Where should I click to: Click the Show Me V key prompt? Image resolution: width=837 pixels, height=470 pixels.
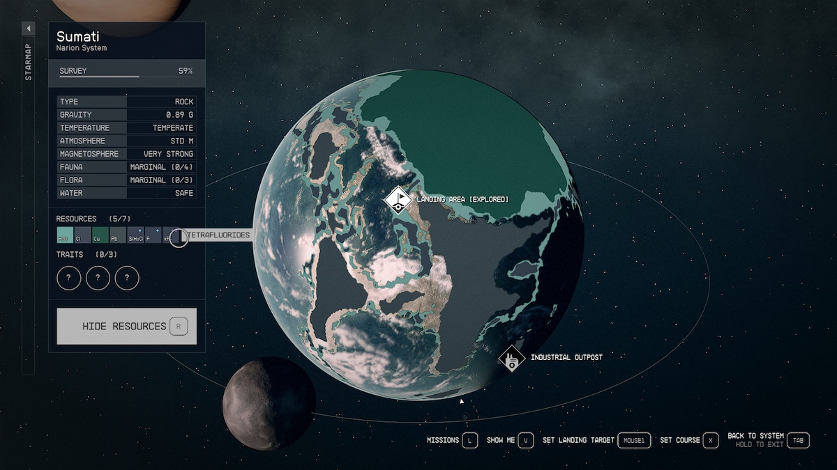coord(525,440)
